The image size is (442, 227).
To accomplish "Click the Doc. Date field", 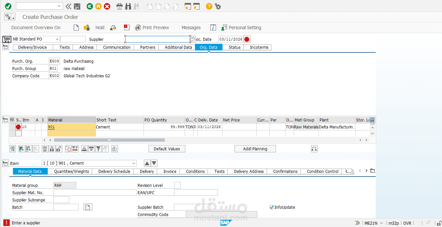I will tap(230, 39).
